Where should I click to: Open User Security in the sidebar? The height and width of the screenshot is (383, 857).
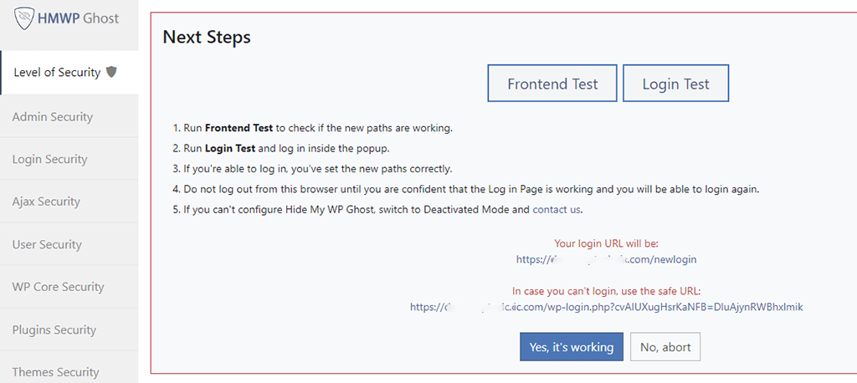(47, 244)
